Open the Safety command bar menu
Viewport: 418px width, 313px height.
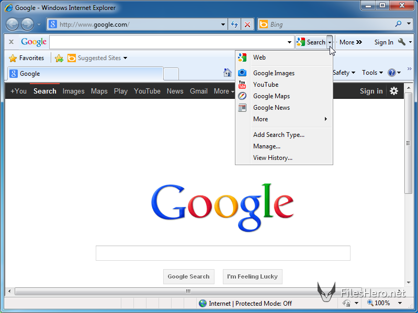click(344, 73)
